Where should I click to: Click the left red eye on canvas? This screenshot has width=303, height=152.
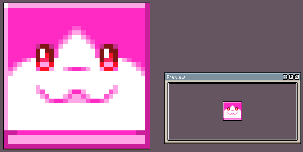[x=45, y=58]
